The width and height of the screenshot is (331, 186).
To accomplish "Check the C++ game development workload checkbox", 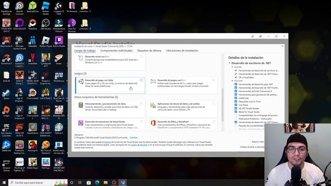I will [x=214, y=80].
